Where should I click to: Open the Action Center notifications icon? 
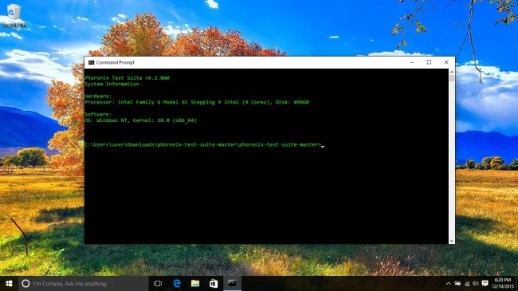[485, 283]
